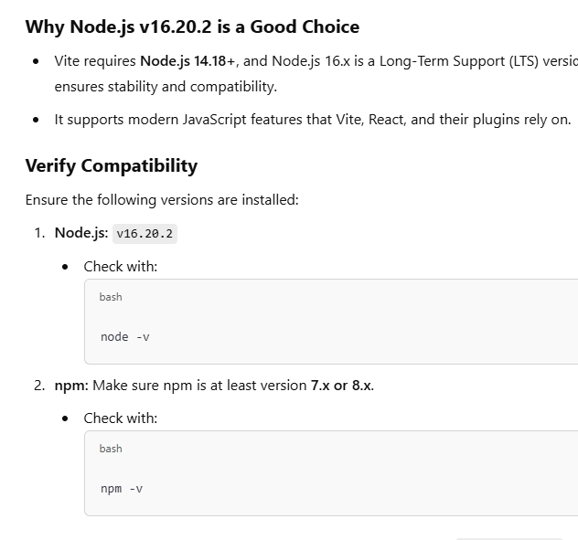Select the inline code v16.20.2
This screenshot has width=578, height=540.
(x=145, y=234)
